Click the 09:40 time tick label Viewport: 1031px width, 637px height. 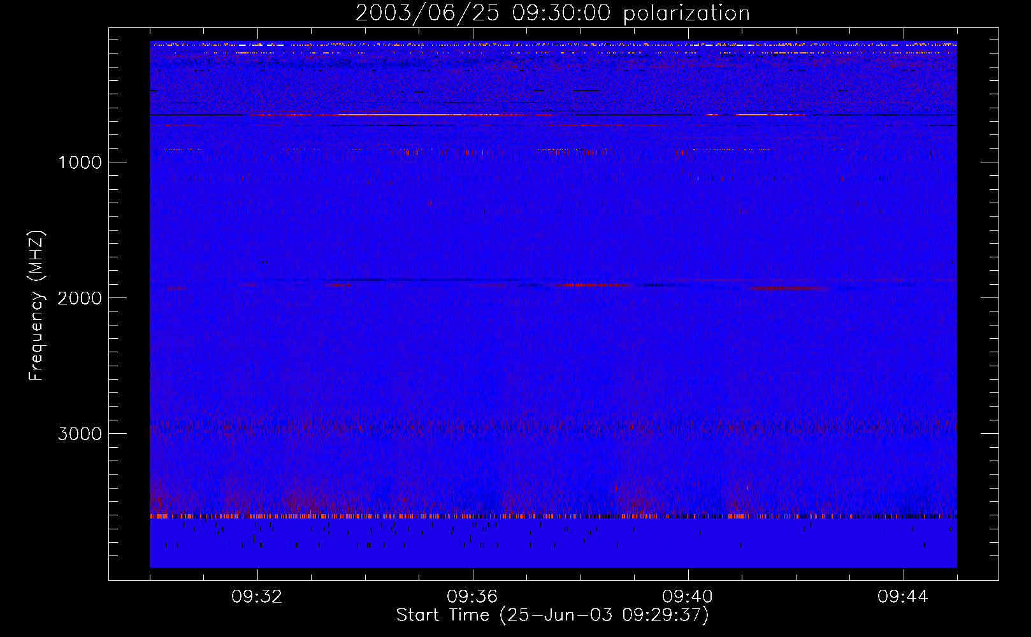point(688,597)
